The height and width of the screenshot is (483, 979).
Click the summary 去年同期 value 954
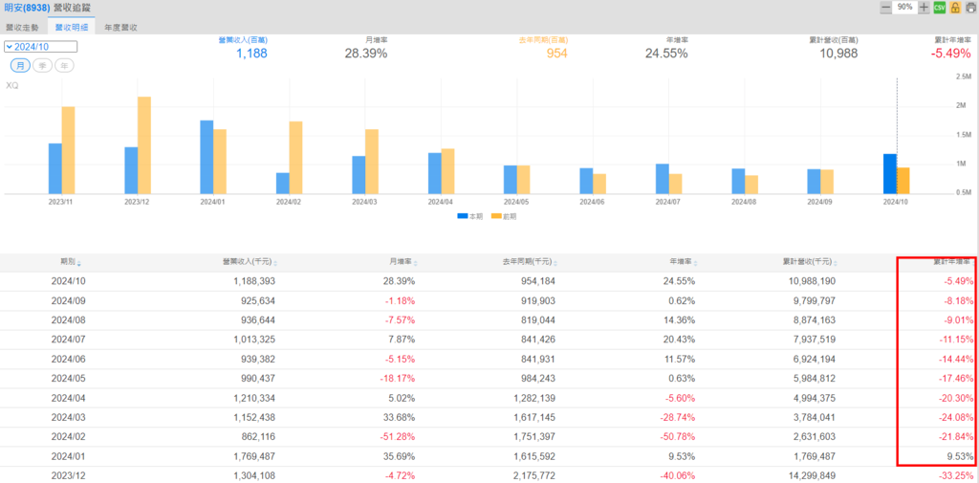tap(557, 54)
